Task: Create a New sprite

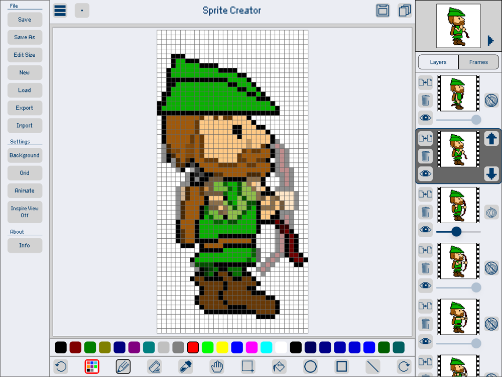Action: coord(25,72)
